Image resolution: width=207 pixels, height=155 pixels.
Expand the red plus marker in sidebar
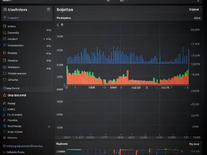pyautogui.click(x=44, y=39)
